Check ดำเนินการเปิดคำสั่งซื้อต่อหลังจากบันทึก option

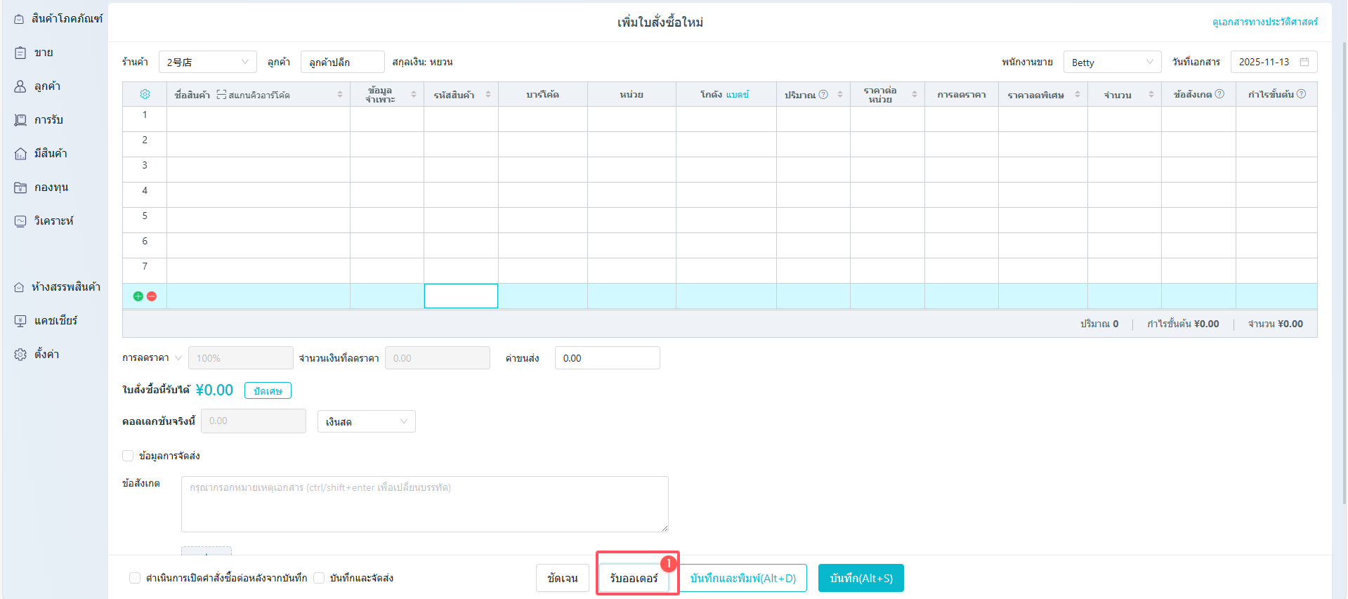click(x=135, y=578)
